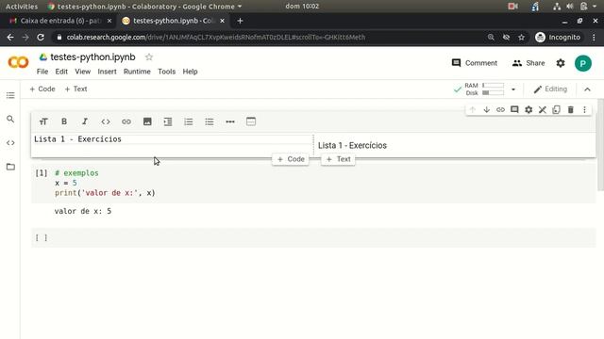Toggle markdown preview layout icon
Screen dimensions: 604x339
tap(251, 121)
